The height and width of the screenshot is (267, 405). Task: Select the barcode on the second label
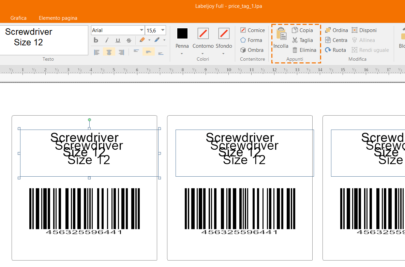(240, 211)
